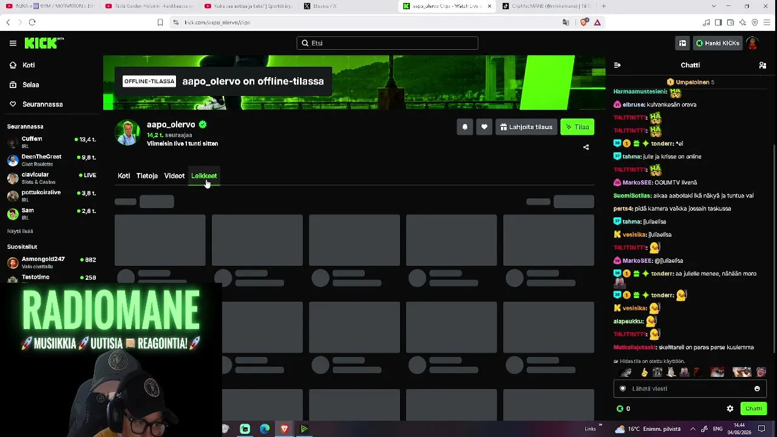Open the browser music note icon

(x=706, y=22)
